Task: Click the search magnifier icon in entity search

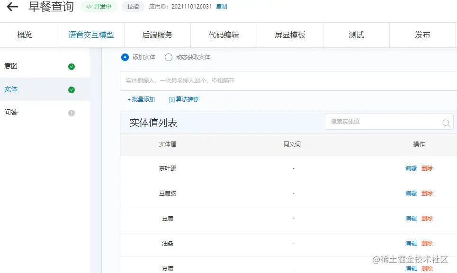Action: 446,123
